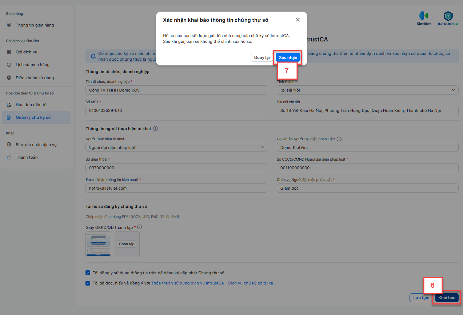Click the Số CCCD/CMND input field
The image size is (463, 315).
(x=367, y=168)
